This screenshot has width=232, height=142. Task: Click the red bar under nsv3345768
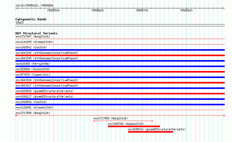[134, 126]
